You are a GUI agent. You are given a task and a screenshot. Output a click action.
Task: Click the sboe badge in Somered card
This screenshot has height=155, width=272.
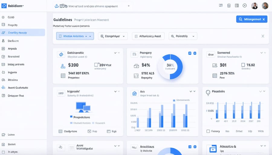pos(211,55)
